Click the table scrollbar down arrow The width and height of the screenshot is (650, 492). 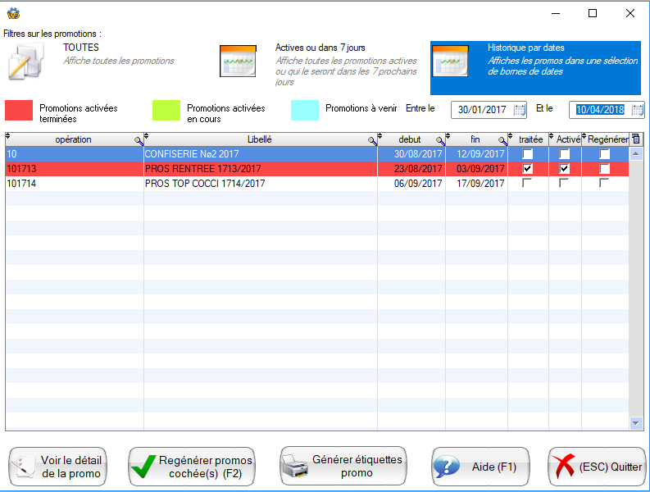point(636,423)
